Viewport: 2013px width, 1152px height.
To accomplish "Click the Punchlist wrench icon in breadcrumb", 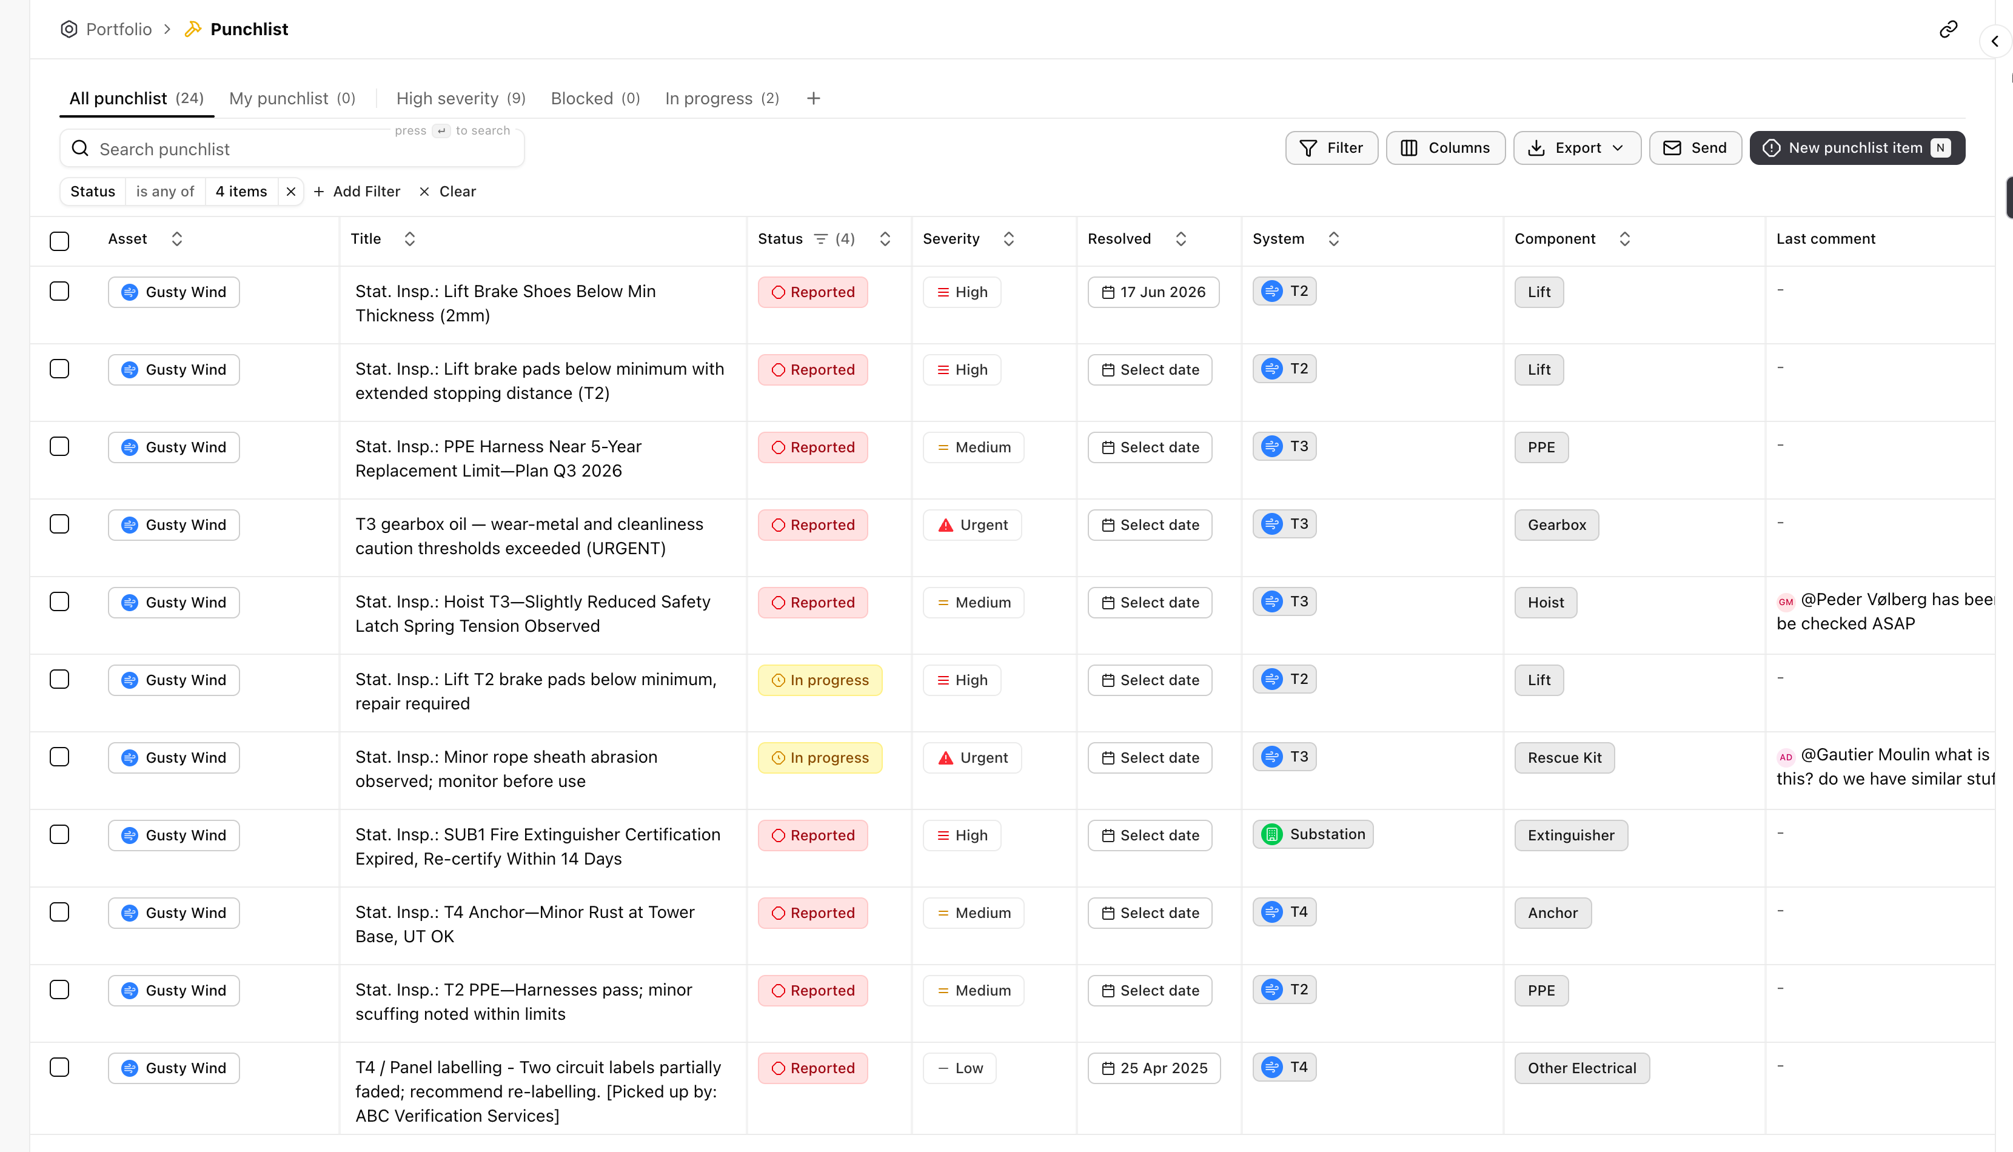I will 192,29.
